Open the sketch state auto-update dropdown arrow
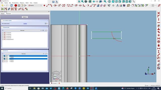Screen dimensions: 161x90 coord(47,23)
